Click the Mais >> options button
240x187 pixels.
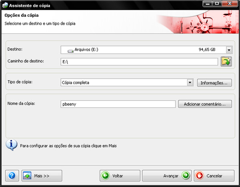[x=42, y=175]
